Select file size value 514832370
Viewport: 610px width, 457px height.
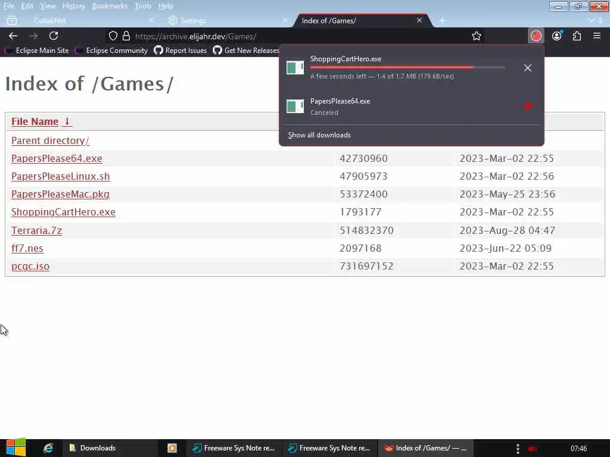(366, 230)
